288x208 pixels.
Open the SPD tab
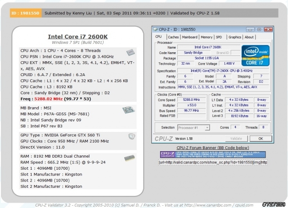(x=219, y=37)
